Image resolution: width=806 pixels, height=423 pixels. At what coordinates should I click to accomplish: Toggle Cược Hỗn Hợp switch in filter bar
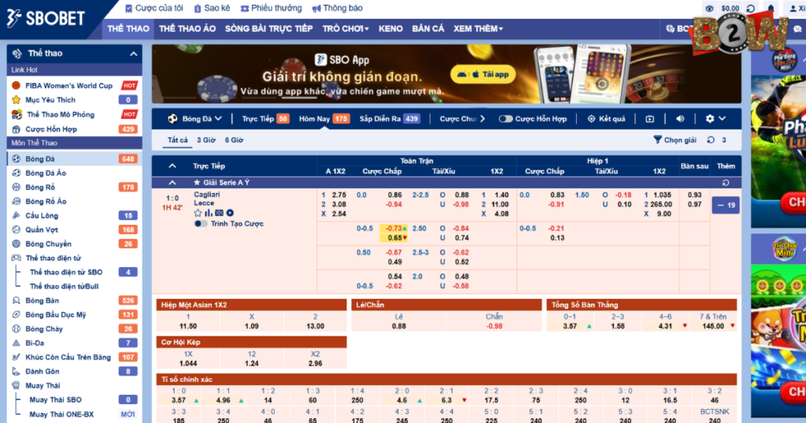tap(505, 119)
